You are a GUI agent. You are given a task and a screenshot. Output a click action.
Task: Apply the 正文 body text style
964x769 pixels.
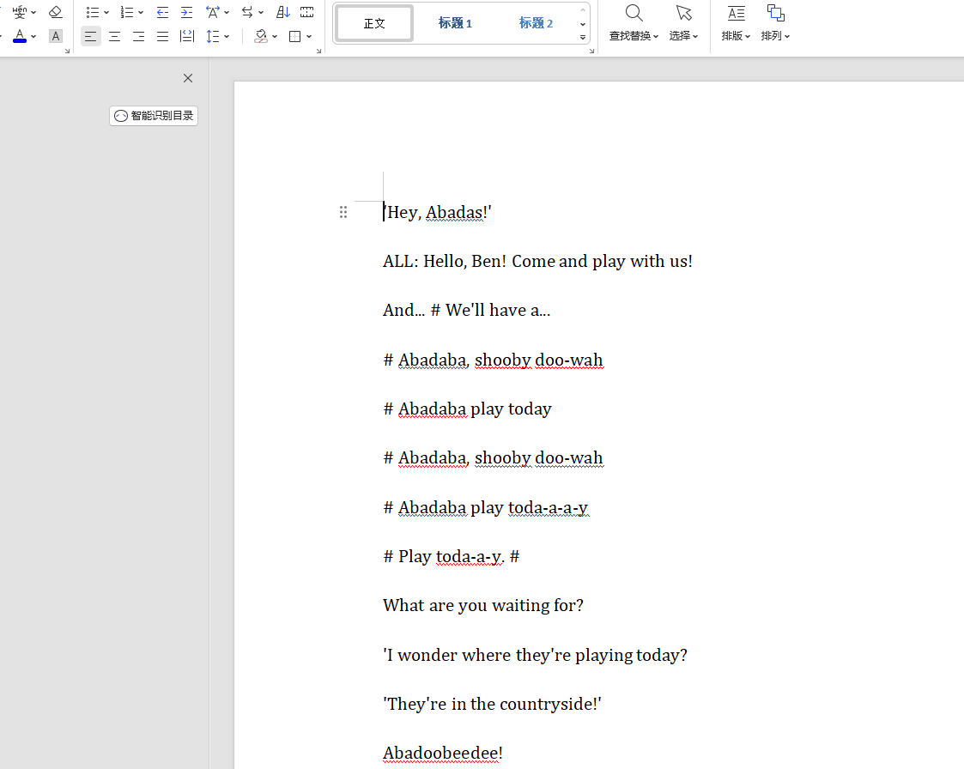[374, 23]
